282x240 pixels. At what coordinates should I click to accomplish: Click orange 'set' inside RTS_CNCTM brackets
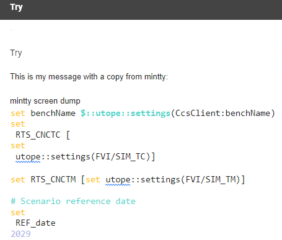tap(93, 180)
